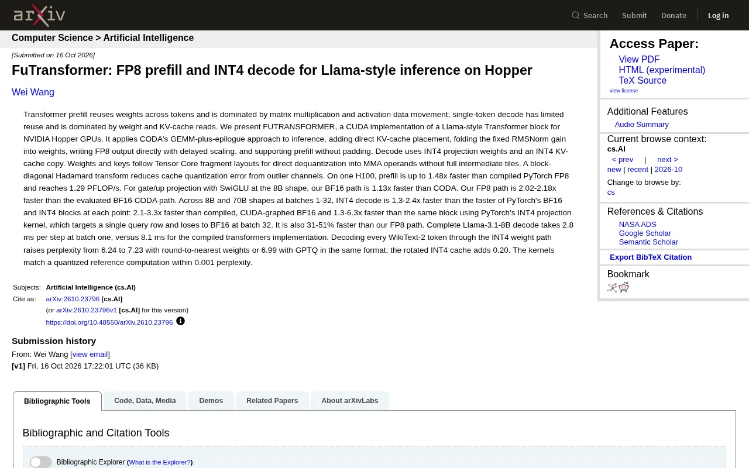Open the Donate page
The width and height of the screenshot is (749, 468).
tap(674, 15)
